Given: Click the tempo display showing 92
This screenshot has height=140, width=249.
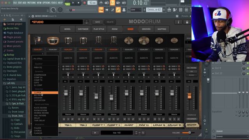Looking at the screenshot, I should pyautogui.click(x=92, y=3).
